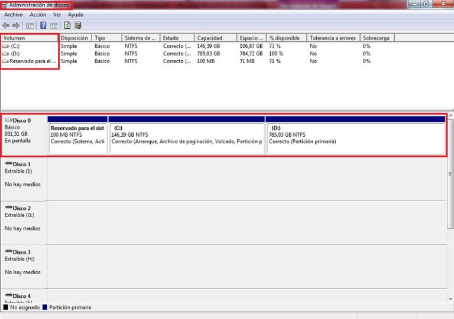The image size is (454, 319).
Task: Click the Extraíble (G:) label on Disco 2
Action: point(20,215)
